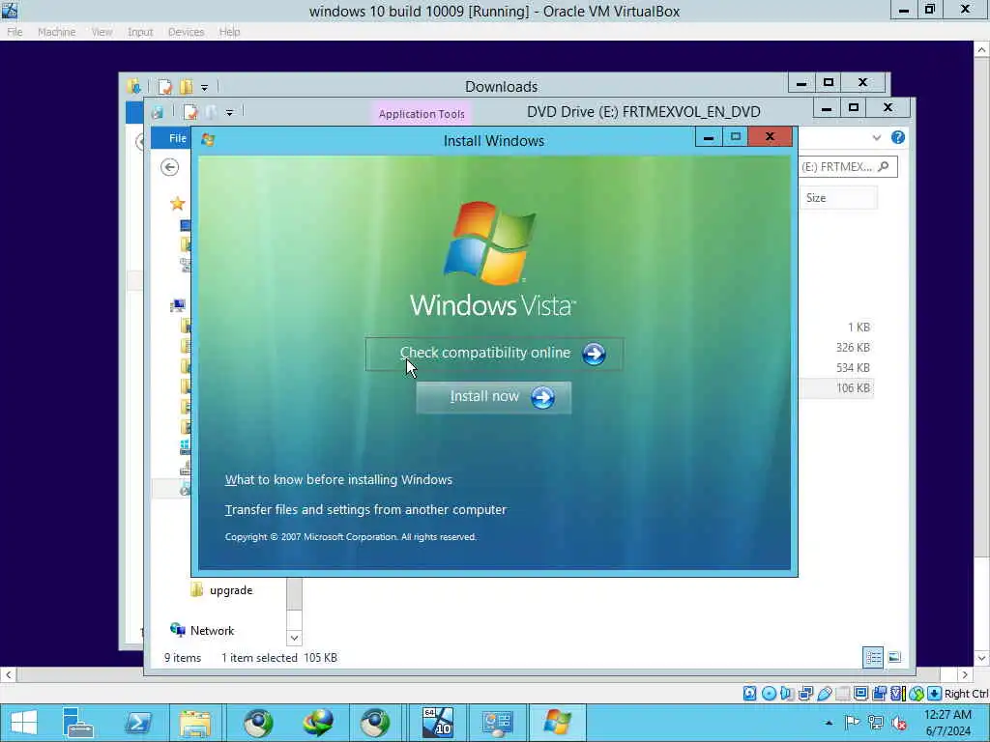The width and height of the screenshot is (990, 742).
Task: Click VirtualBox optical disc status icon
Action: [x=769, y=694]
